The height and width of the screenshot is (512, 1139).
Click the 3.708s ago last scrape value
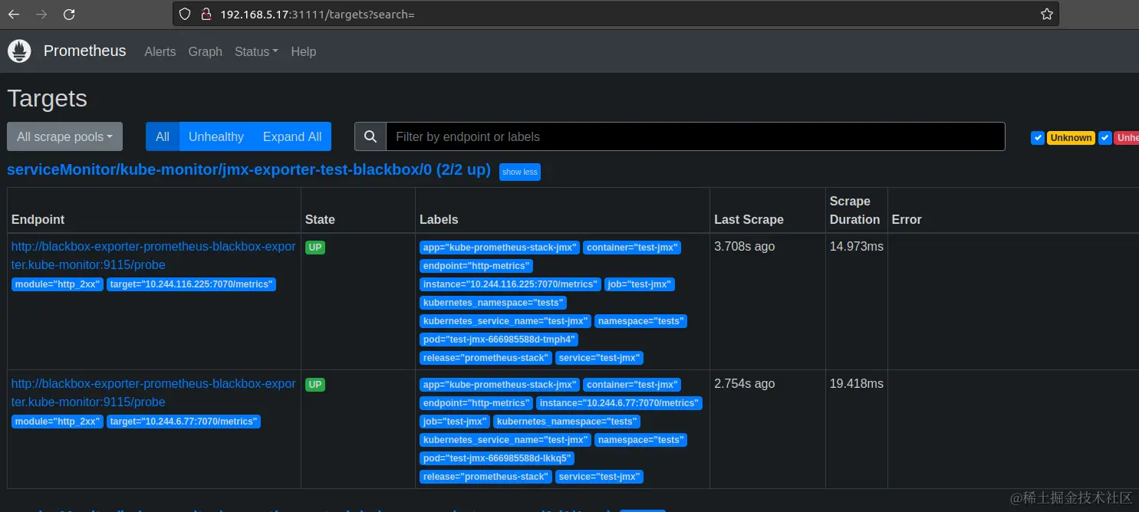(x=745, y=246)
